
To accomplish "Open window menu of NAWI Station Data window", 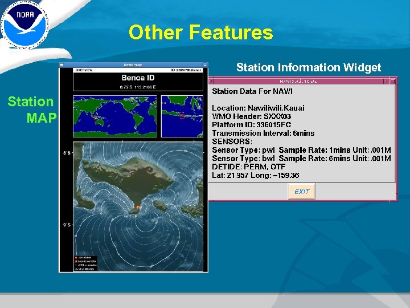I will coord(211,81).
